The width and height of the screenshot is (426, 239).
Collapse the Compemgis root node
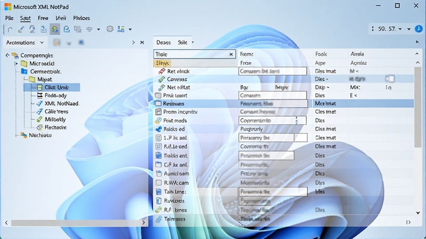point(7,55)
